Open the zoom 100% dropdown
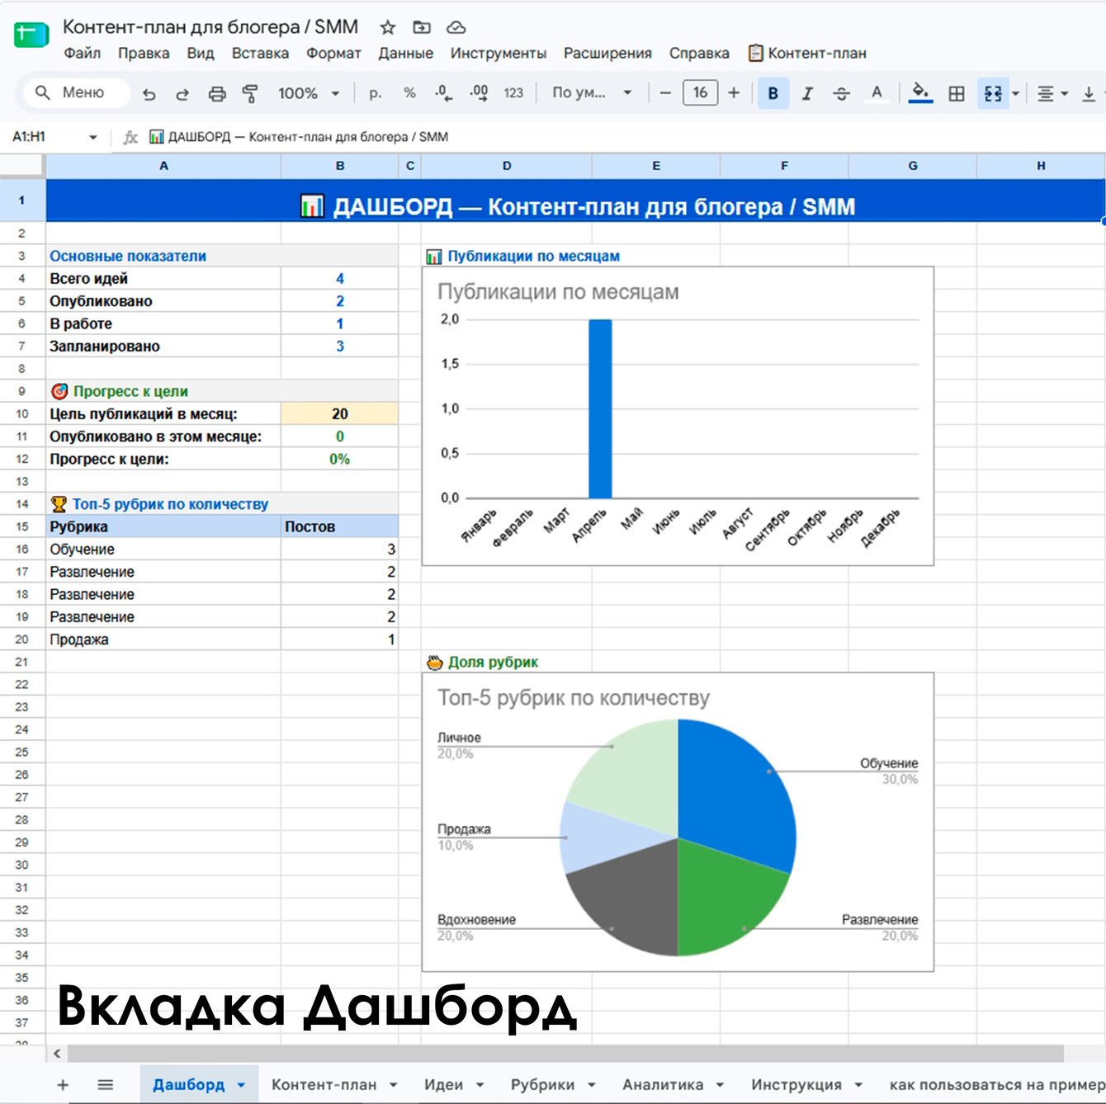Viewport: 1106px width, 1104px height. tap(309, 93)
